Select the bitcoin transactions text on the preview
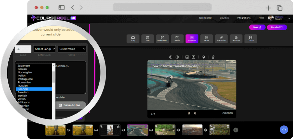 point(176,66)
